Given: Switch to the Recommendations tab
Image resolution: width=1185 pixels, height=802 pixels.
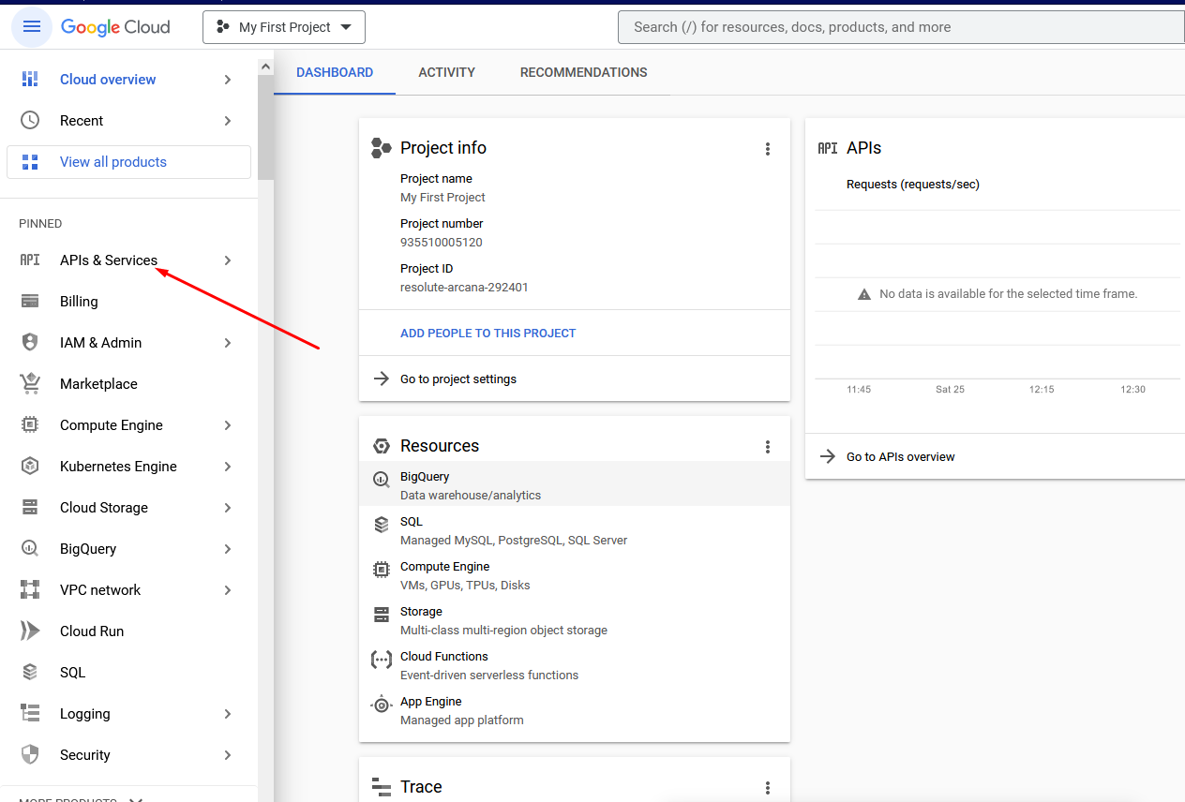Looking at the screenshot, I should (583, 72).
